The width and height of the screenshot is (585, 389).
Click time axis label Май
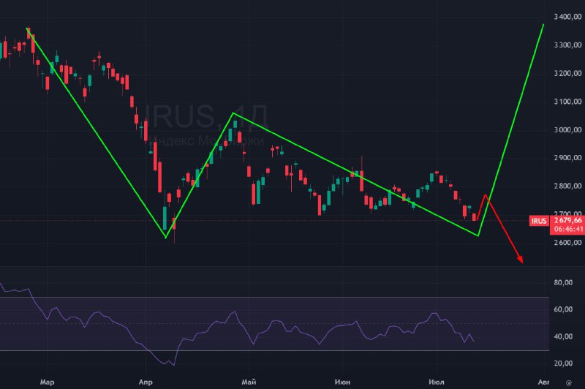coord(249,382)
